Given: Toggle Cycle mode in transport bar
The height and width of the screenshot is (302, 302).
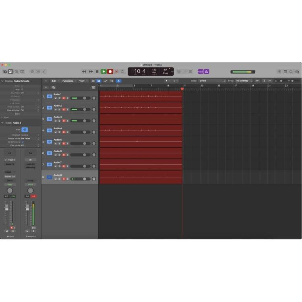Looking at the screenshot, I should point(122,71).
